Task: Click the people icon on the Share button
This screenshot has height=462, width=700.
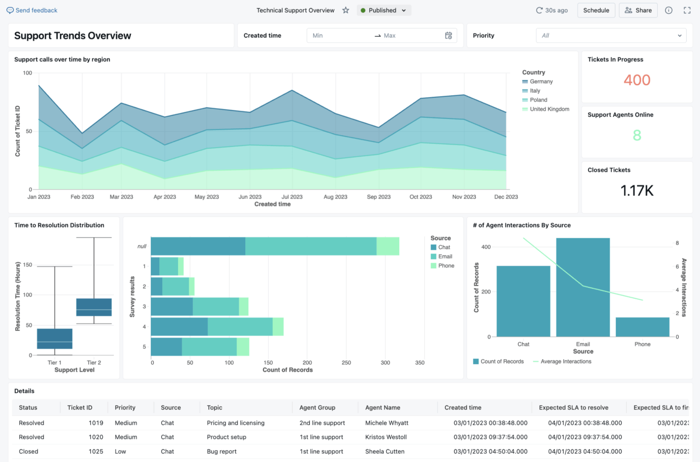Action: tap(628, 10)
